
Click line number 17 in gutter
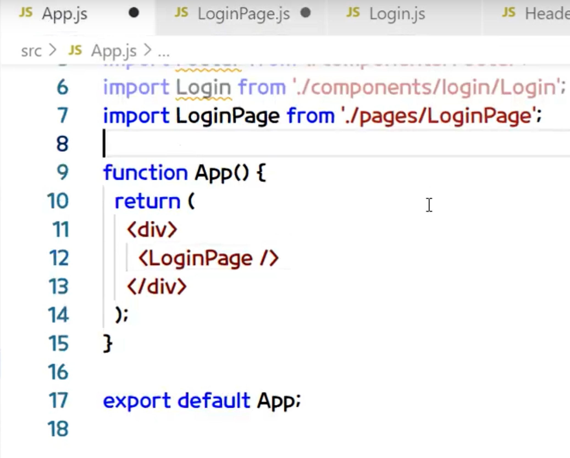click(x=59, y=401)
